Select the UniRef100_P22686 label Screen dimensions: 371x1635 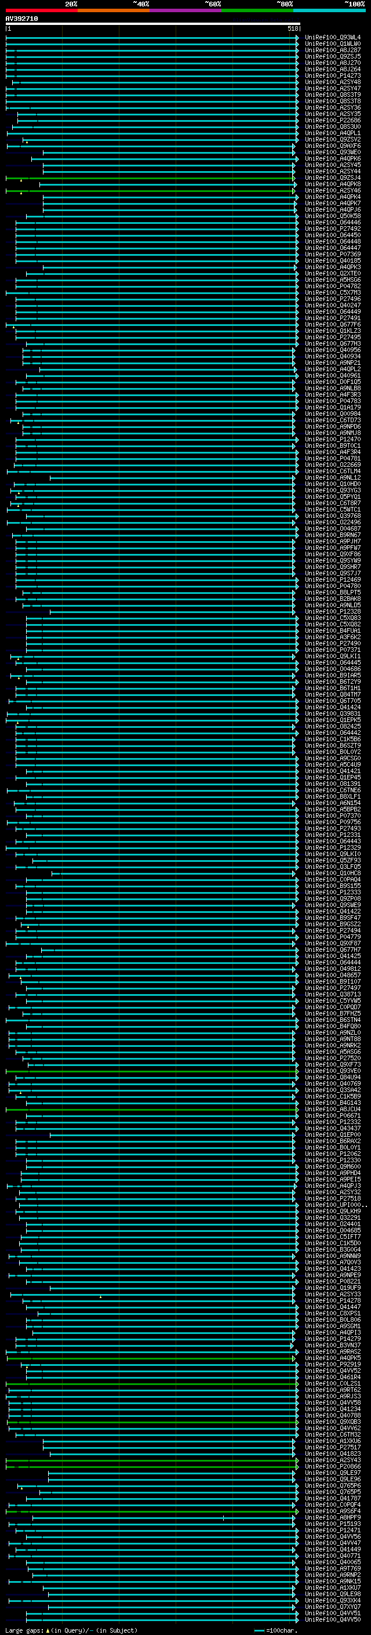(x=332, y=121)
